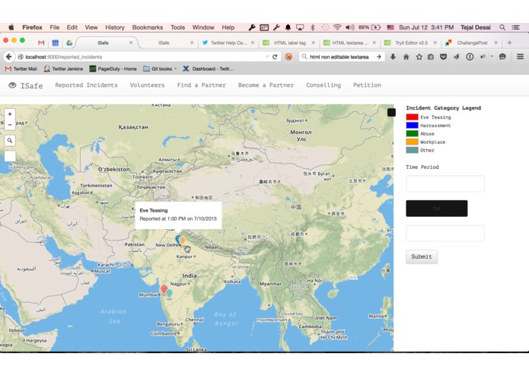Open the macOS notification center icon
Viewport: 529px width, 376px height.
pyautogui.click(x=516, y=27)
